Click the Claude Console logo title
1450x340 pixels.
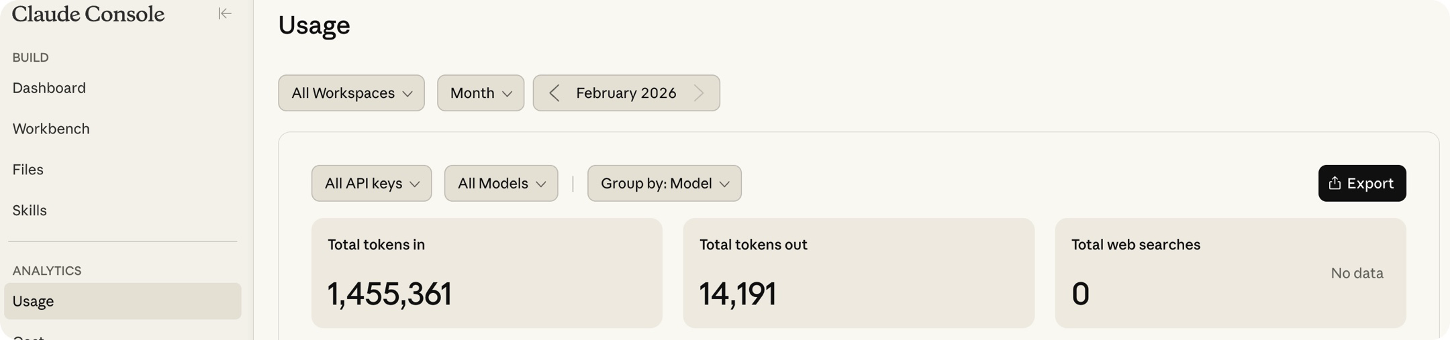88,14
